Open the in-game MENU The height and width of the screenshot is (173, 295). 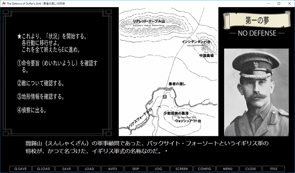click(228, 169)
